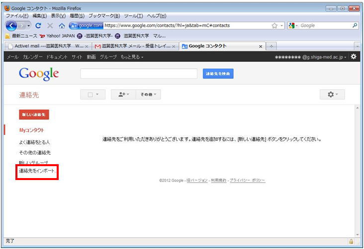Open the -滋賀医科大学- bookmark
364x249 pixels.
[95, 36]
